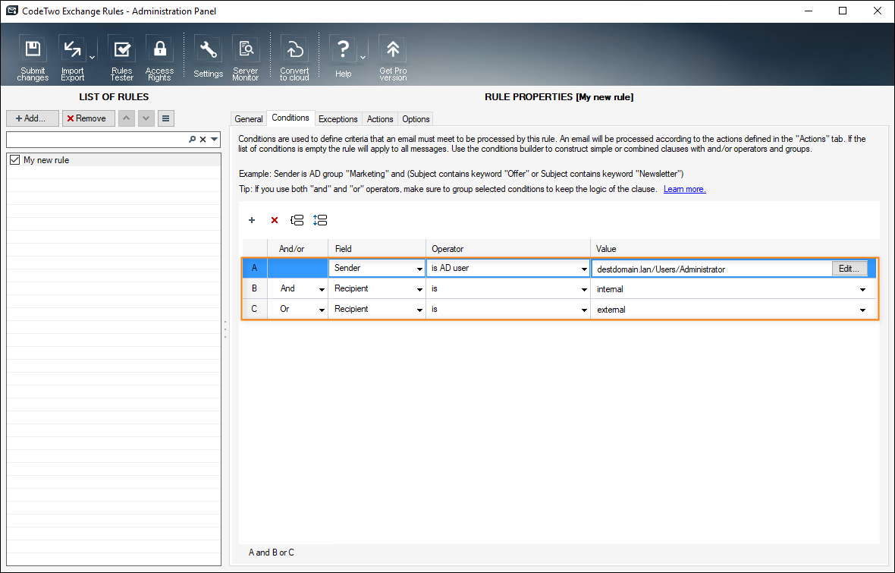Switch to the Actions tab
The width and height of the screenshot is (895, 573).
coord(380,119)
